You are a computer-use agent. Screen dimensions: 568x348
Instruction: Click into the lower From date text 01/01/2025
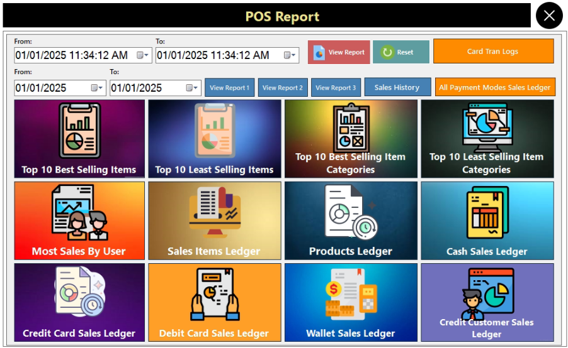point(41,88)
